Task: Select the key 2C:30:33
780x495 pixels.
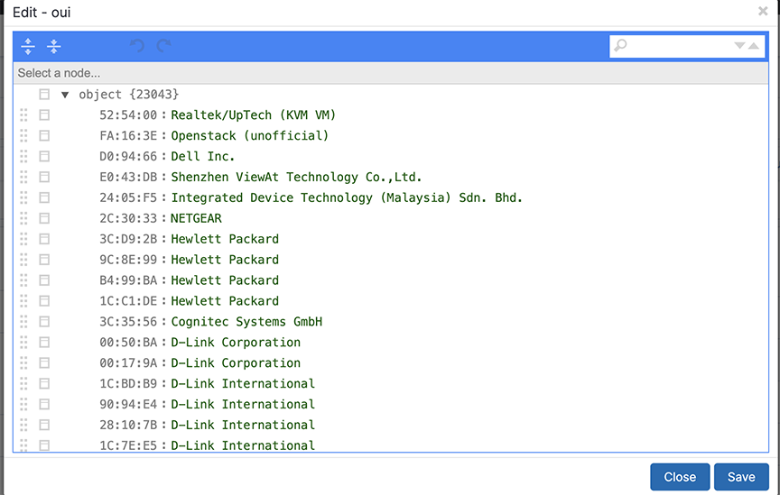Action: tap(128, 218)
